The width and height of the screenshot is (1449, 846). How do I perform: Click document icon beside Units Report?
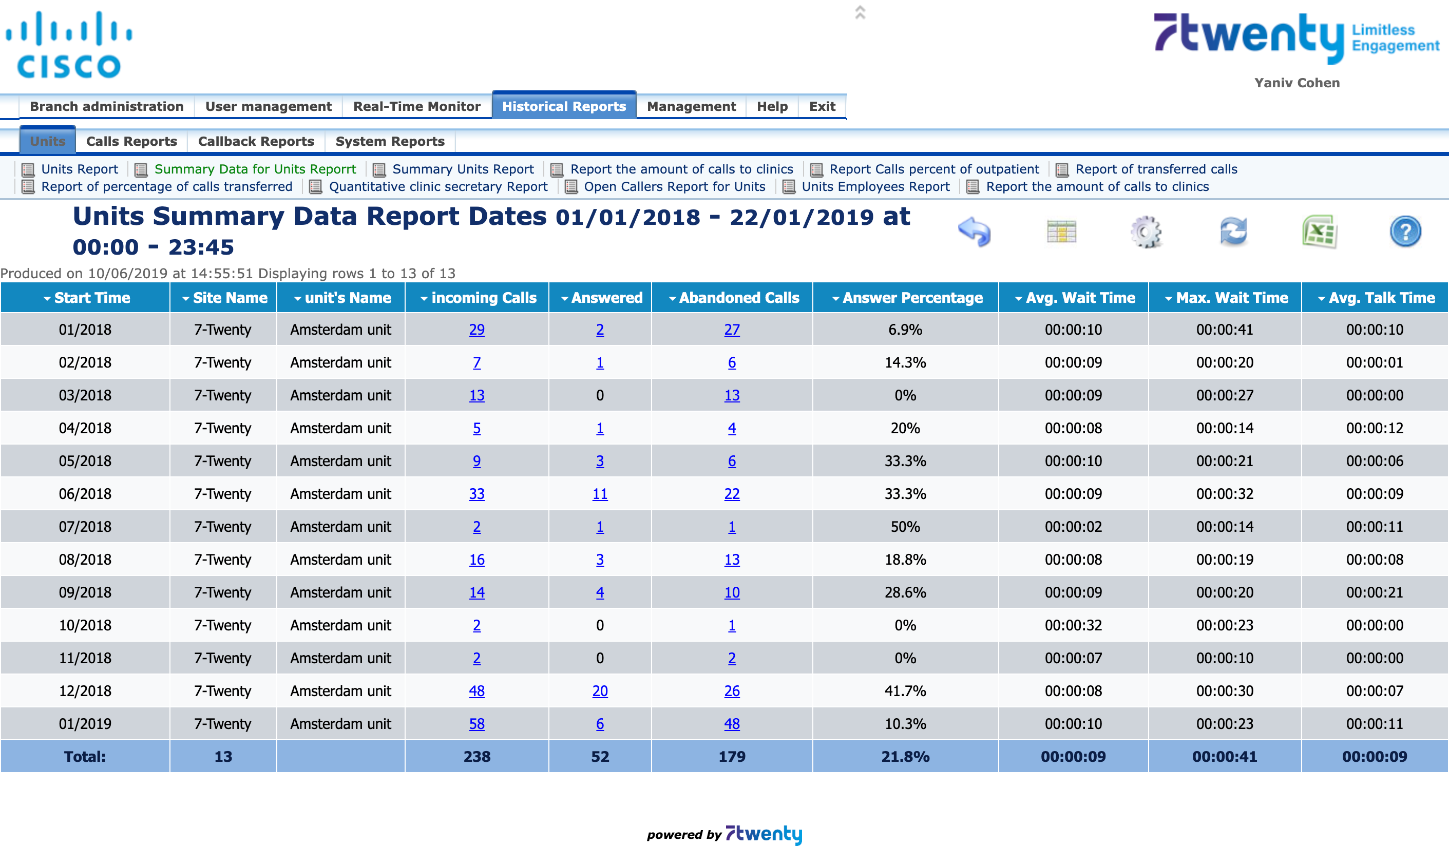click(28, 169)
